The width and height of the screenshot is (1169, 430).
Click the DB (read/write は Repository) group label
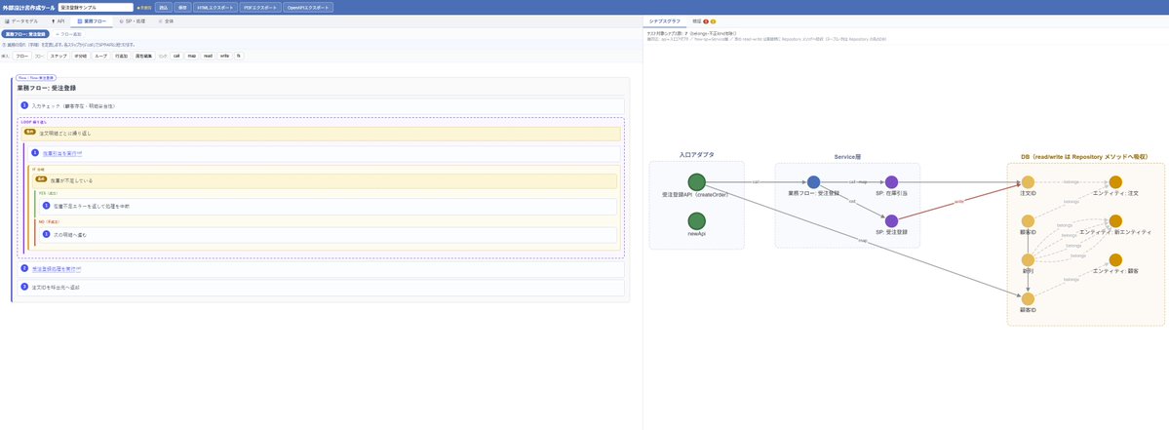(1084, 157)
